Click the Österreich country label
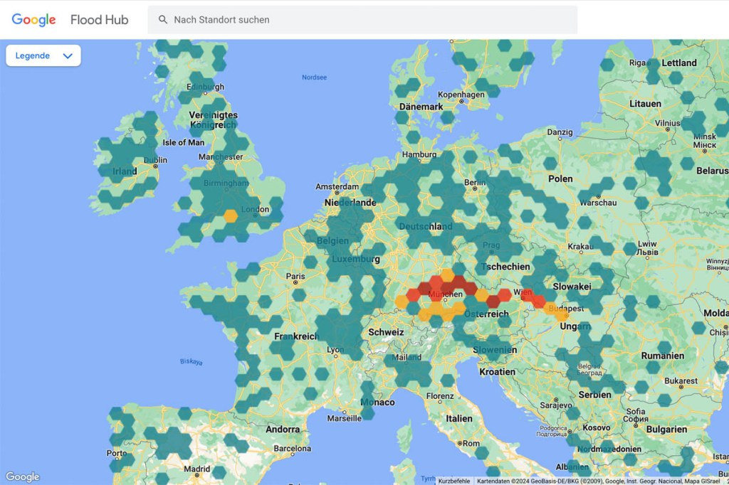The width and height of the screenshot is (729, 485). [x=486, y=314]
